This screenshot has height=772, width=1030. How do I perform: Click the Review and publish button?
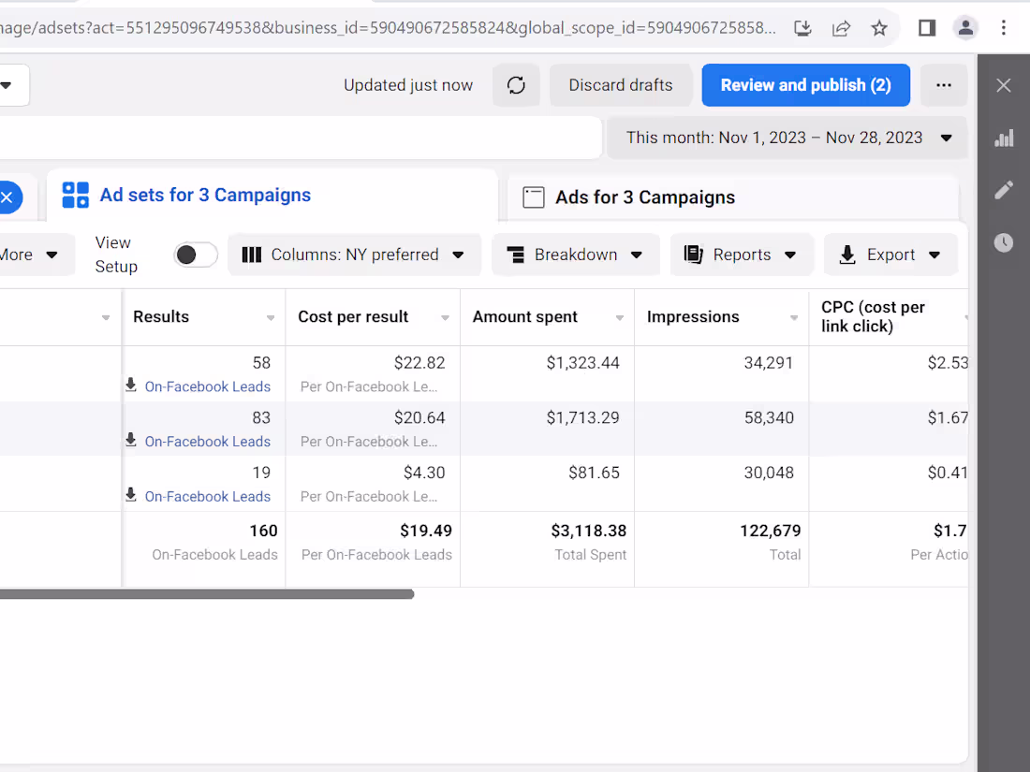[805, 84]
